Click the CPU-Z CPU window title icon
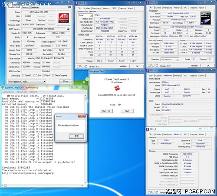 pos(148,3)
